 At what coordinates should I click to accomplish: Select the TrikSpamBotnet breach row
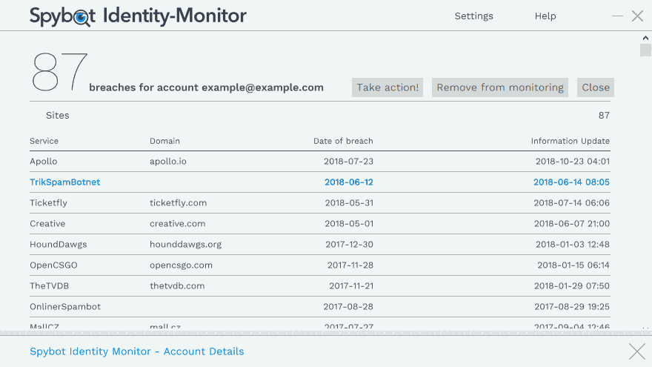65,182
